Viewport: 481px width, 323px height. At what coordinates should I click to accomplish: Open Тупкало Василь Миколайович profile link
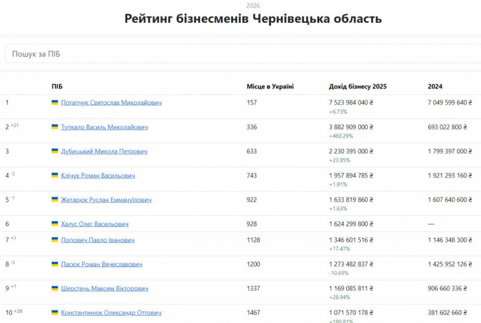[x=105, y=127]
